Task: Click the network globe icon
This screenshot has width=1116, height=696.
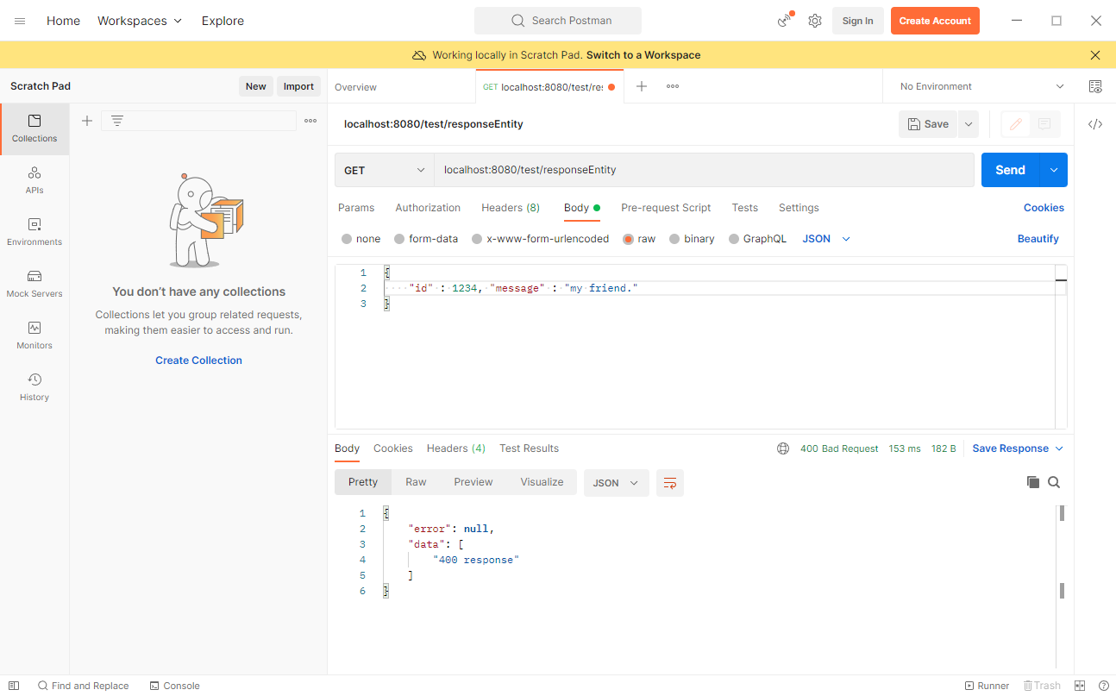Action: (x=783, y=448)
